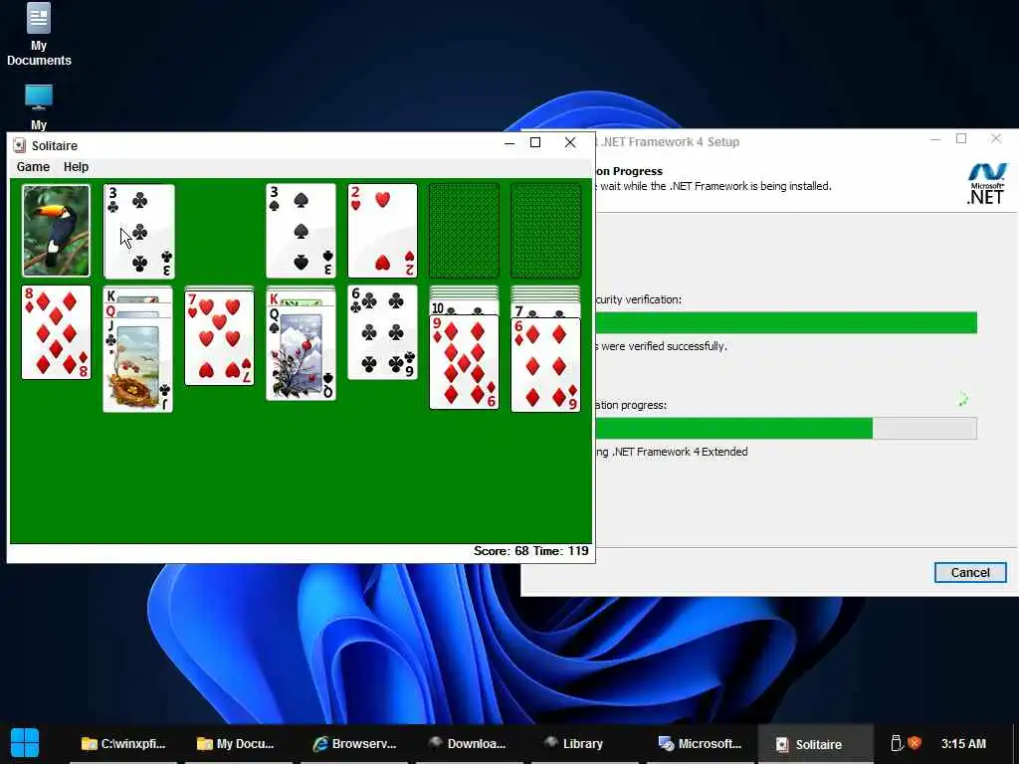Select the 8 of diamonds card

(x=56, y=332)
